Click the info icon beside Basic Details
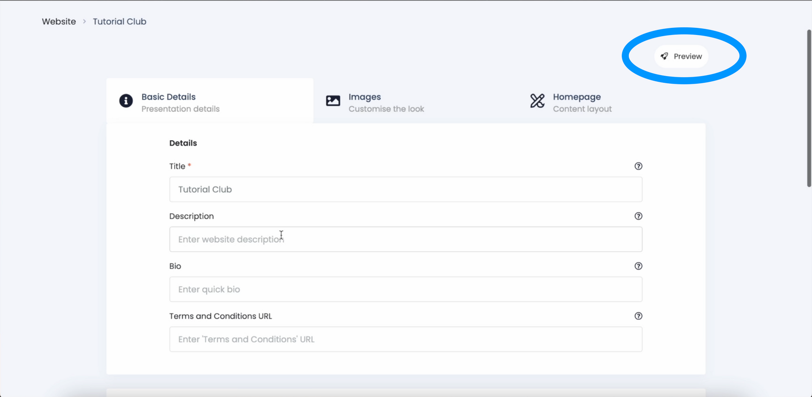Screen dimensions: 812x397 point(126,101)
